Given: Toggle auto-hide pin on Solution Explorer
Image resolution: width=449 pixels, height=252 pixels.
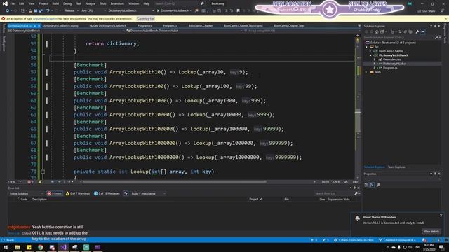Looking at the screenshot, I should click(x=435, y=26).
